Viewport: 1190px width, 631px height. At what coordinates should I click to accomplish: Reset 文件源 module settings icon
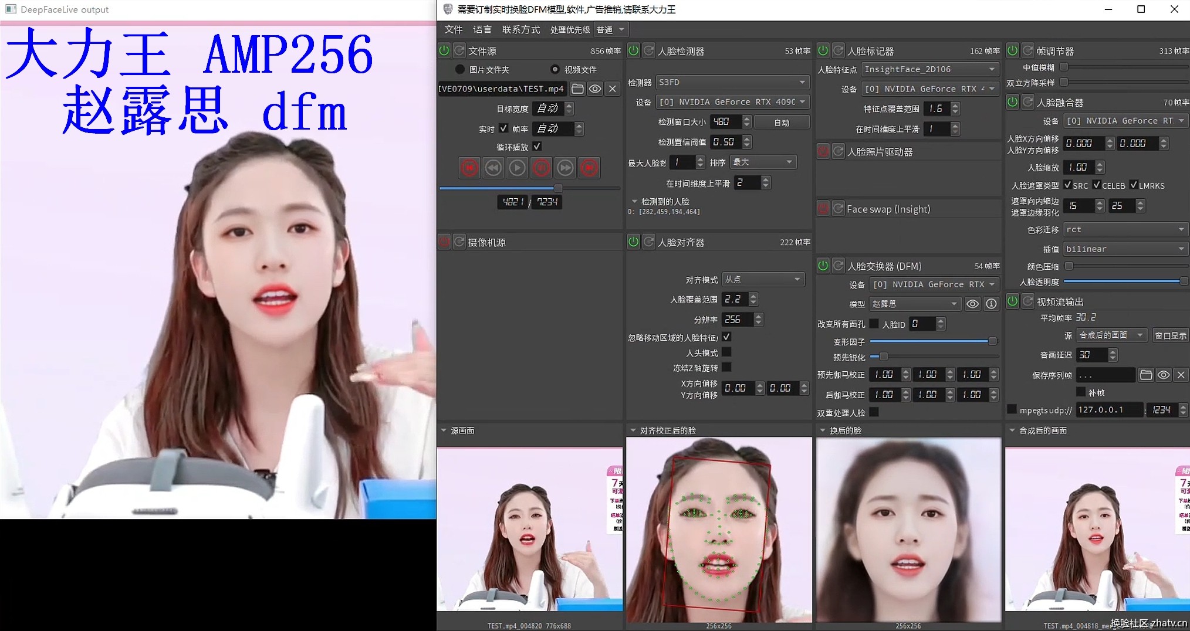pos(459,51)
